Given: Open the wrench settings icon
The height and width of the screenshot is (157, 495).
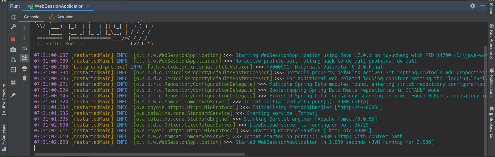Looking at the screenshot, I should (x=13, y=27).
